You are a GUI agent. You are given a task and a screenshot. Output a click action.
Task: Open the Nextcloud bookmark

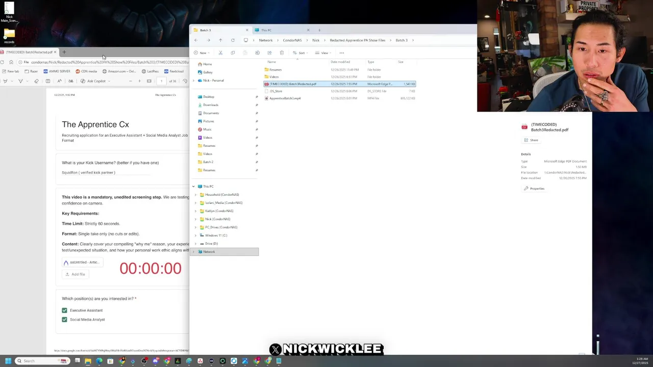click(174, 71)
